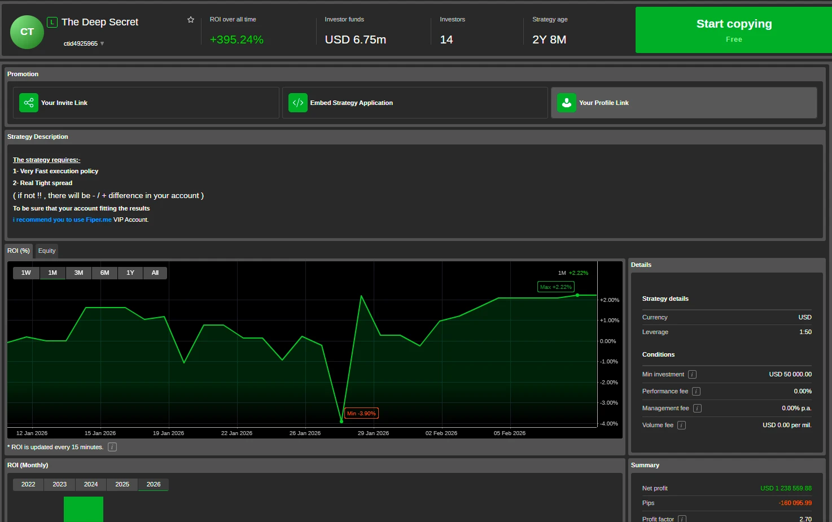Screen dimensions: 832x522
Task: Click the Your Profile Link person icon
Action: click(566, 103)
